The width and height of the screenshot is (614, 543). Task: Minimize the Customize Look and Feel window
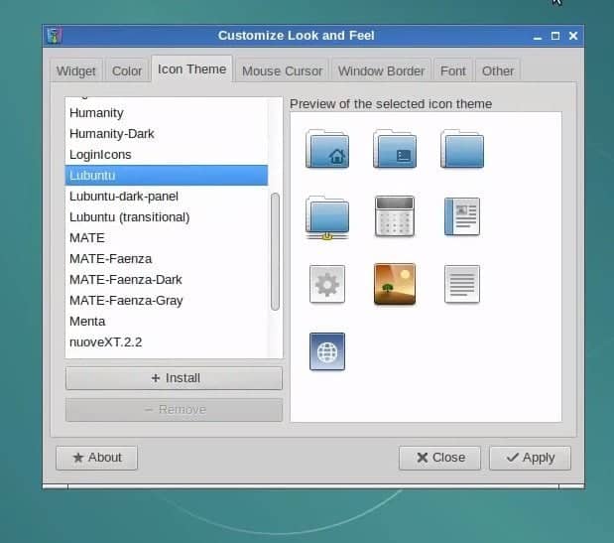tap(538, 37)
